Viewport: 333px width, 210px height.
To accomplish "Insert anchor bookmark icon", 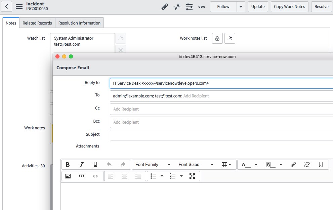I will [321, 165].
